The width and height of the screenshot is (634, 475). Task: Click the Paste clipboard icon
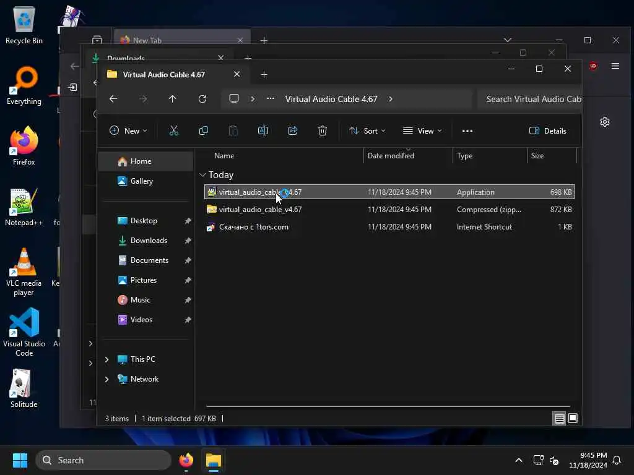(x=233, y=131)
